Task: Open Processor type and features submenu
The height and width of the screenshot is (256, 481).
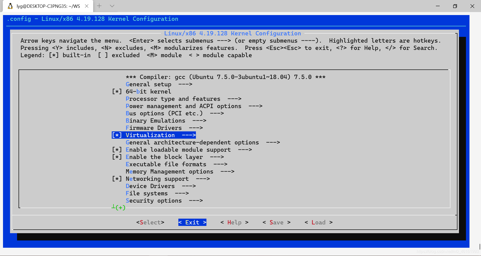Action: coord(183,99)
